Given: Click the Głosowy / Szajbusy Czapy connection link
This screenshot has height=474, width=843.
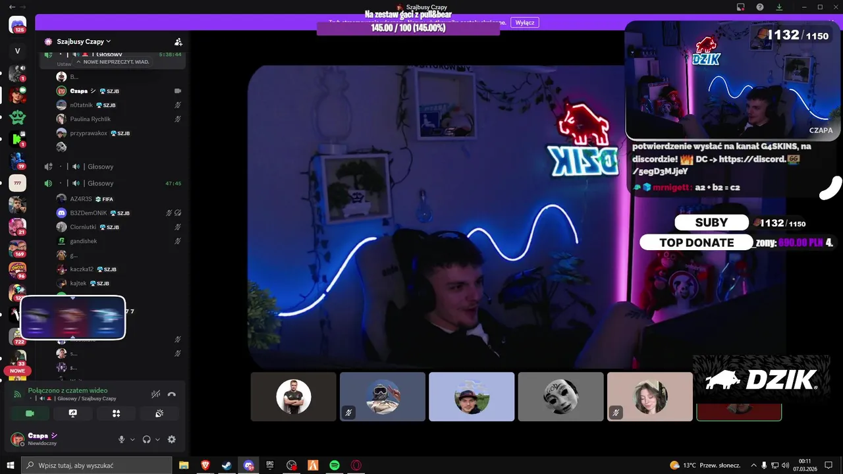Looking at the screenshot, I should coord(86,398).
